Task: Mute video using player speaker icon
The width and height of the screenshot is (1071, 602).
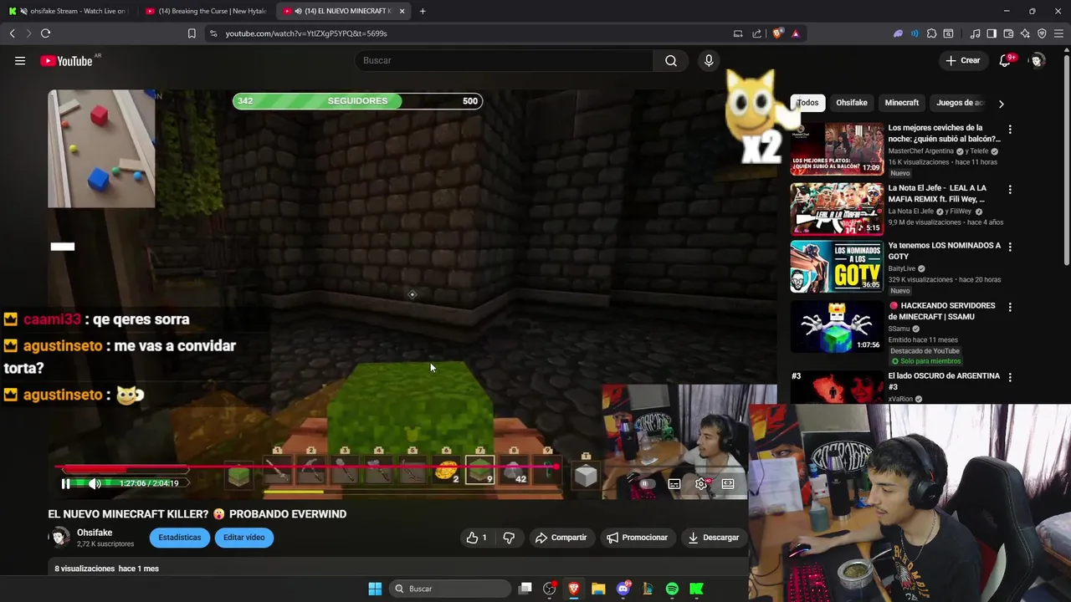Action: 95,483
